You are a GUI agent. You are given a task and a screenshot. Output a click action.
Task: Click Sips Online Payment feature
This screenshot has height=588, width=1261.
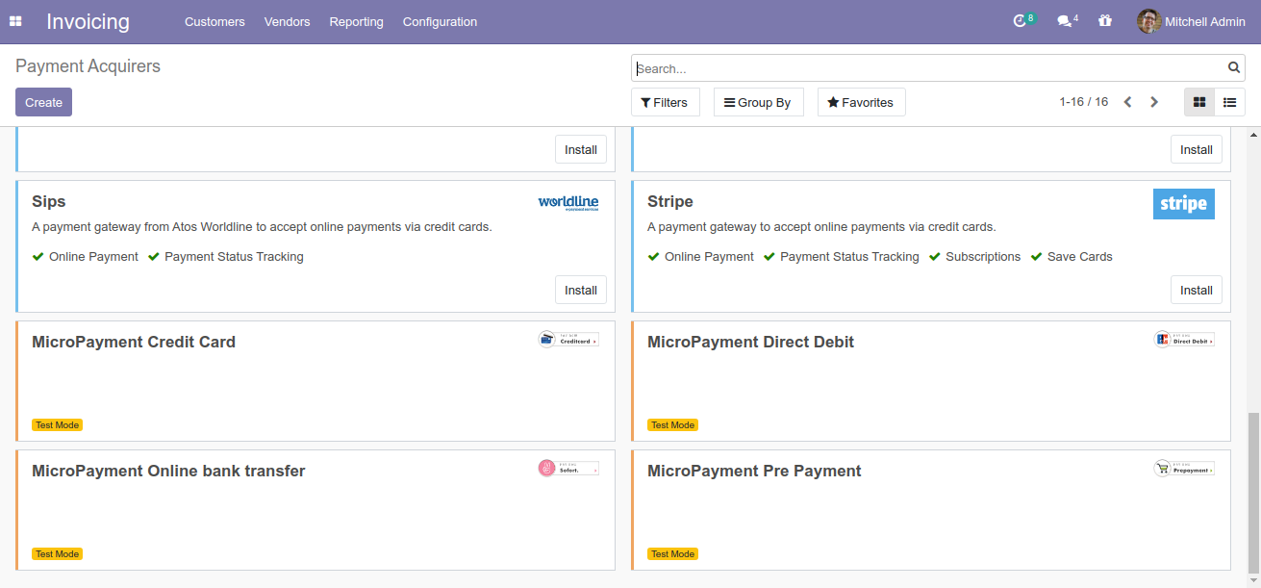pyautogui.click(x=85, y=257)
